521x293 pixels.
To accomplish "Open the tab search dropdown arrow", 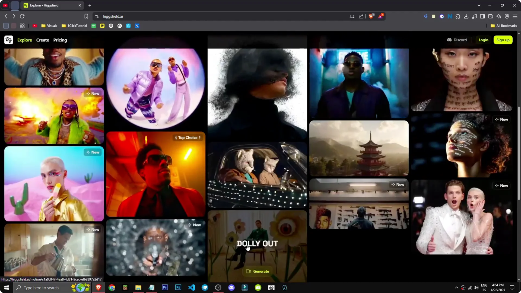I will 479,5.
